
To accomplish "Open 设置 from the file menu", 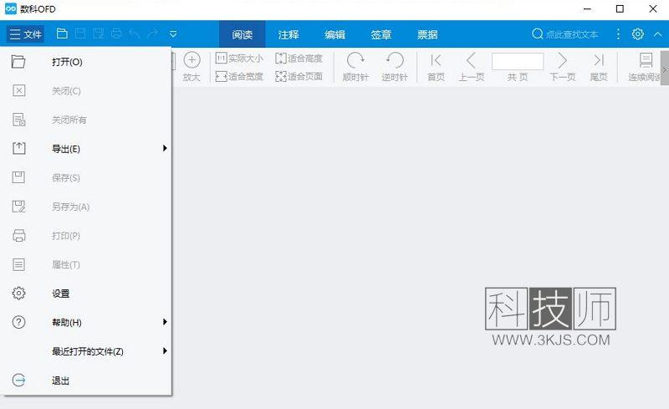I will [x=86, y=294].
